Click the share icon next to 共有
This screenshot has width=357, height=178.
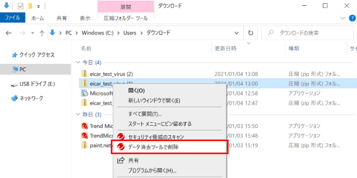[121, 160]
